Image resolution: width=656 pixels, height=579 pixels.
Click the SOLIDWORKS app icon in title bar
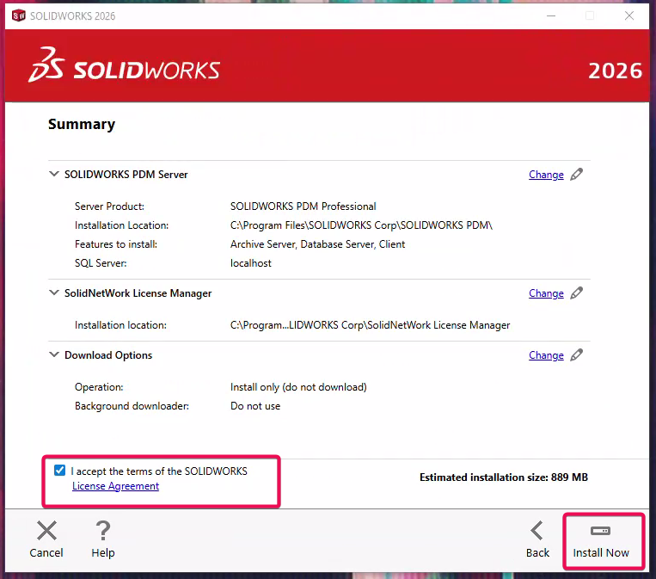18,15
